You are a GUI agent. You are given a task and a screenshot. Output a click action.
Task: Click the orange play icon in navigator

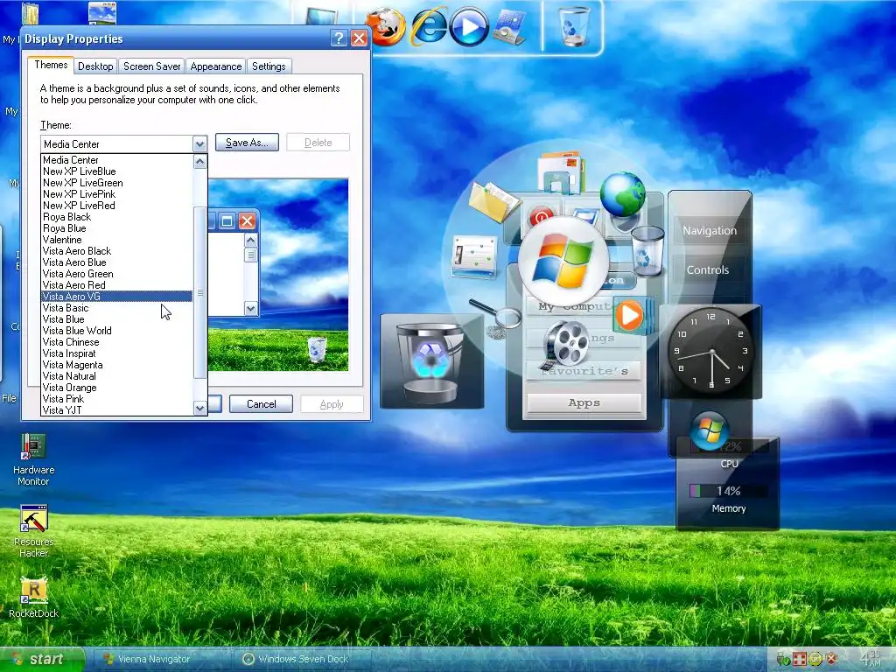click(x=630, y=315)
